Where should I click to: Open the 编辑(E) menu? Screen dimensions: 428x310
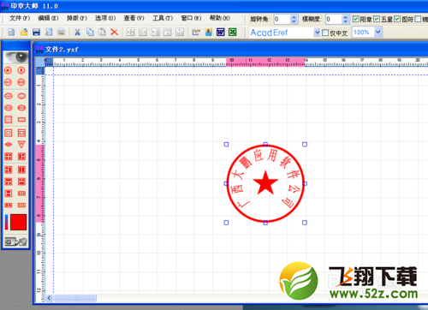48,18
